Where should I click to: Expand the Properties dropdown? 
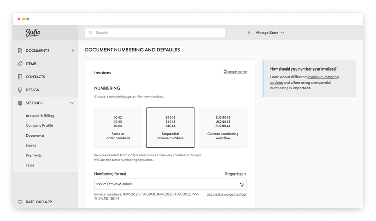pyautogui.click(x=236, y=174)
